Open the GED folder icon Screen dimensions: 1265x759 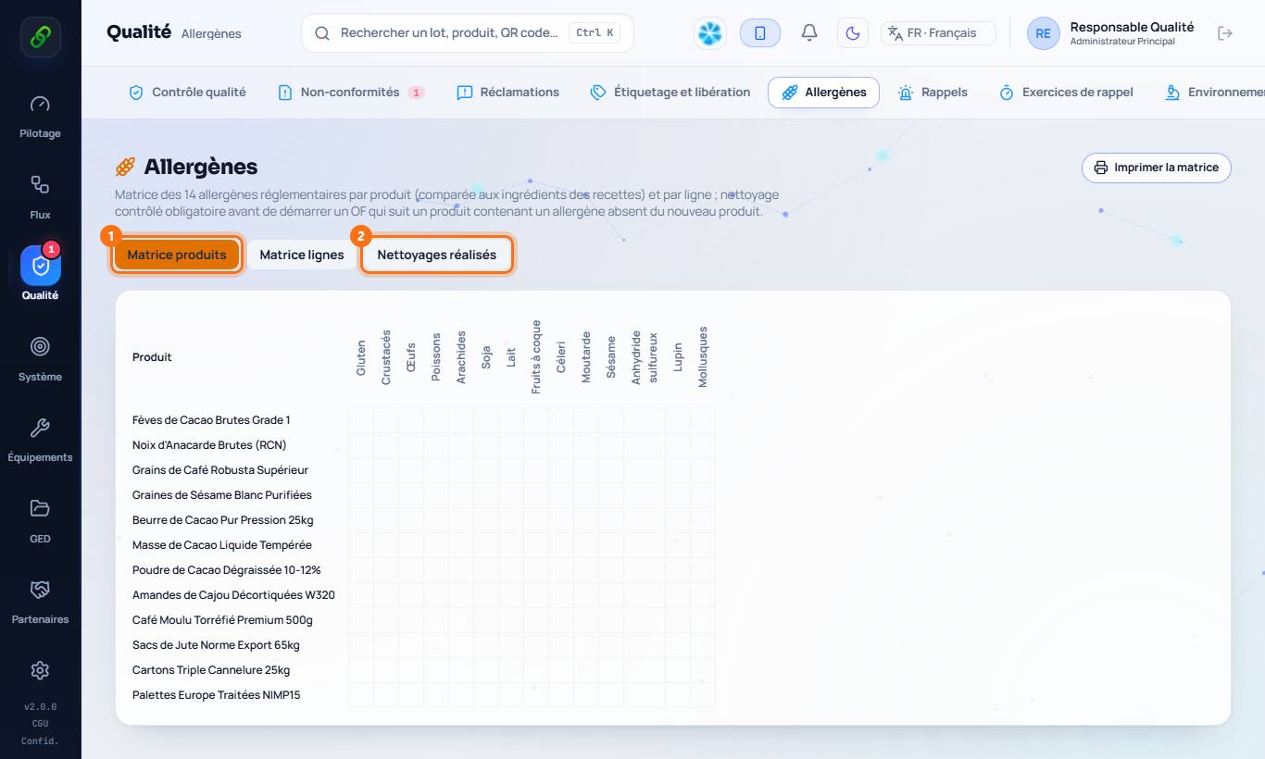click(x=40, y=508)
